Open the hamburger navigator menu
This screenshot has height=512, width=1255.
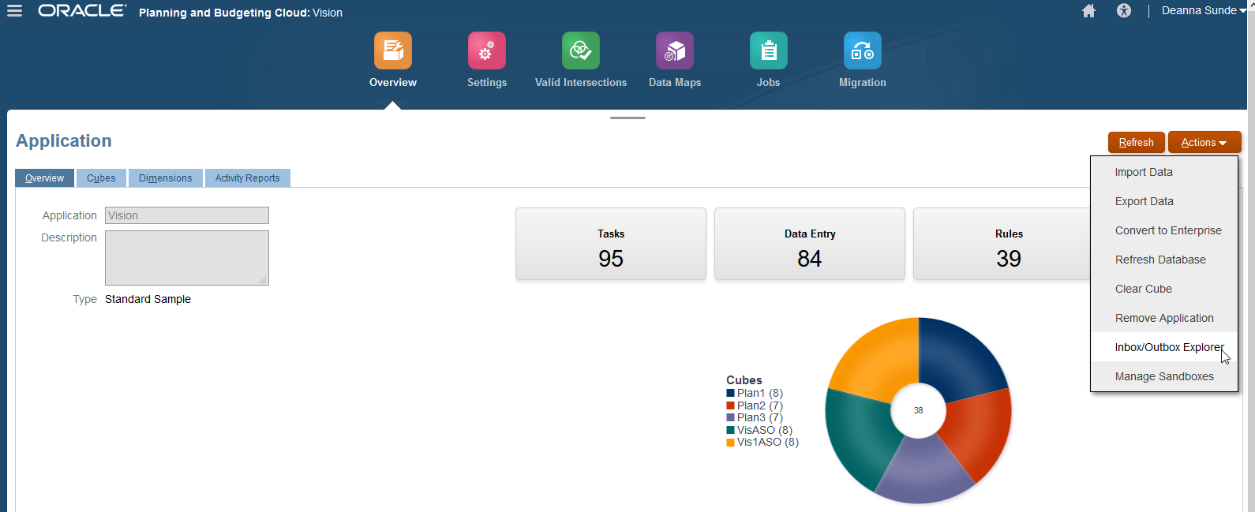[x=14, y=11]
